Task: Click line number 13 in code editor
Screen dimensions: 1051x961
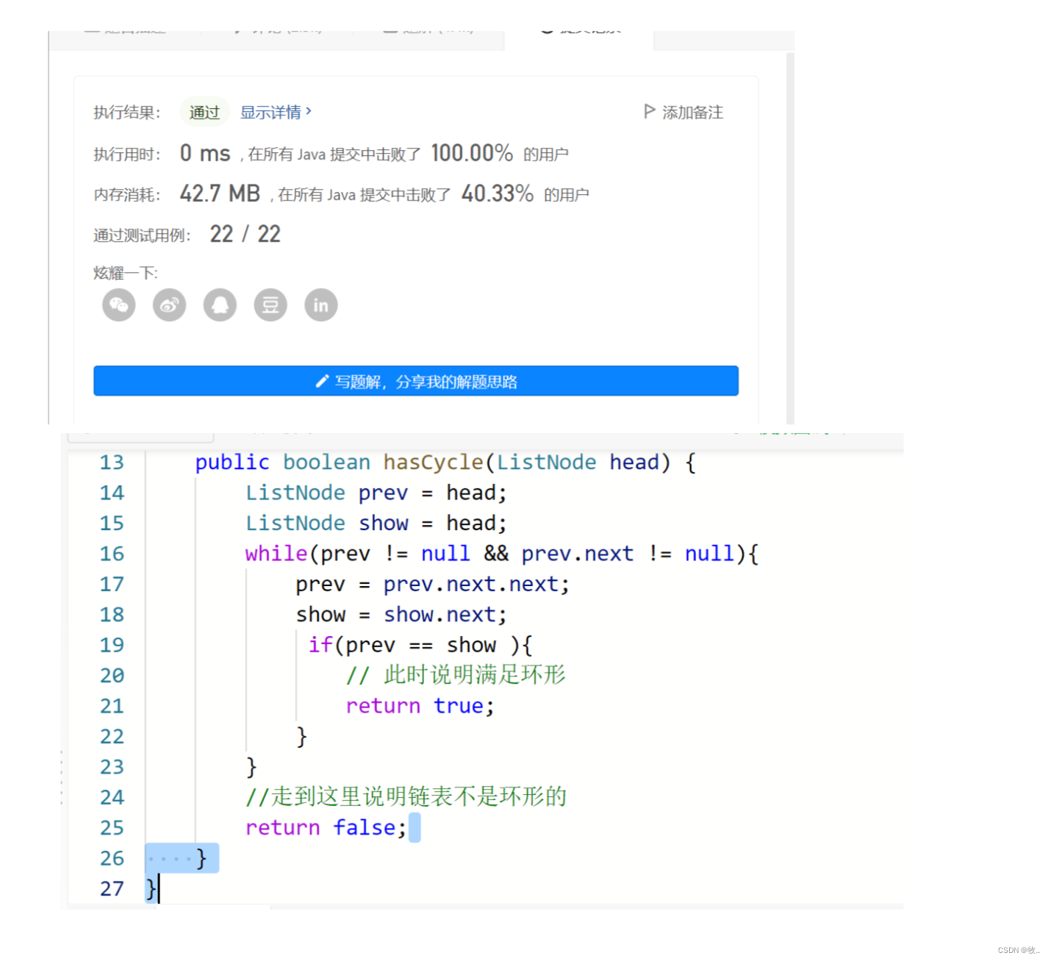Action: click(112, 462)
